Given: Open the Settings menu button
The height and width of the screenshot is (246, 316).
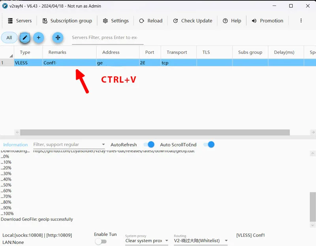Looking at the screenshot, I should [116, 21].
